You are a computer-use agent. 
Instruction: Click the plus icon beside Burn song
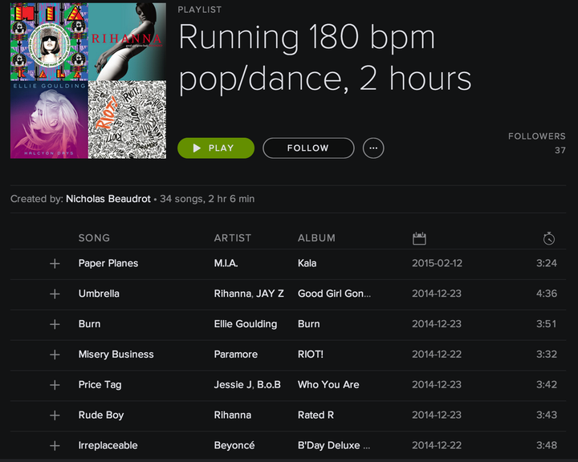click(x=55, y=324)
